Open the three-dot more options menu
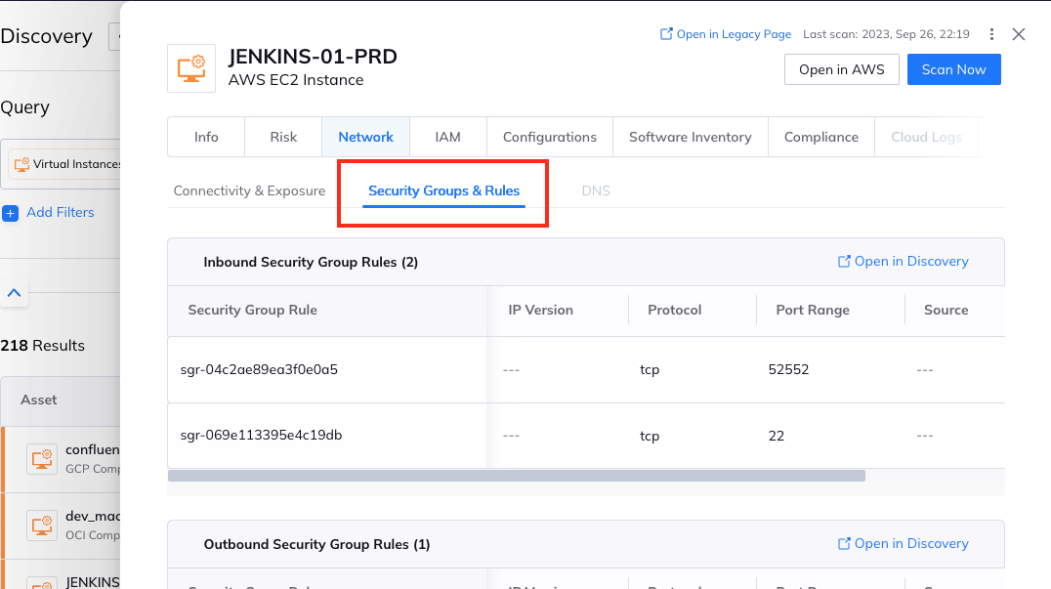 [x=991, y=34]
